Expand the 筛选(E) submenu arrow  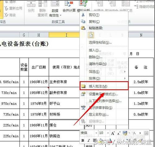[125, 71]
